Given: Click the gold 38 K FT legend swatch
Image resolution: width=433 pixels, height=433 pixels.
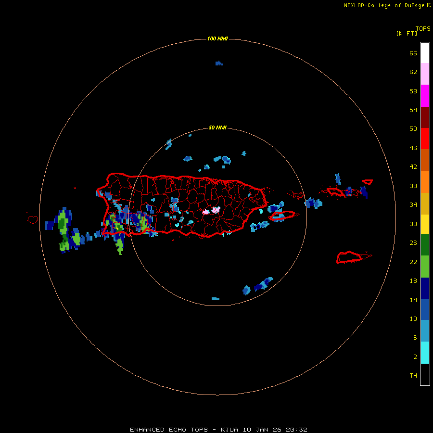Looking at the screenshot, I should click(425, 204).
